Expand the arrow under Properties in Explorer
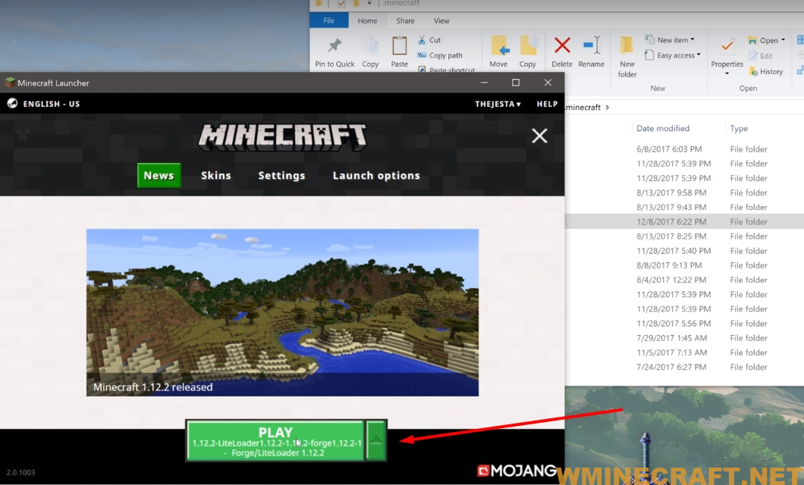This screenshot has width=804, height=485. [x=727, y=74]
